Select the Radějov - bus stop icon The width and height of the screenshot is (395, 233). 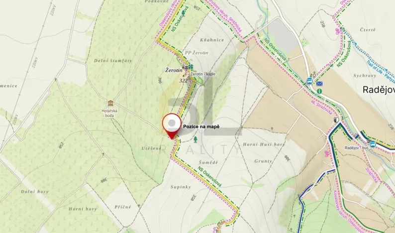373,144
